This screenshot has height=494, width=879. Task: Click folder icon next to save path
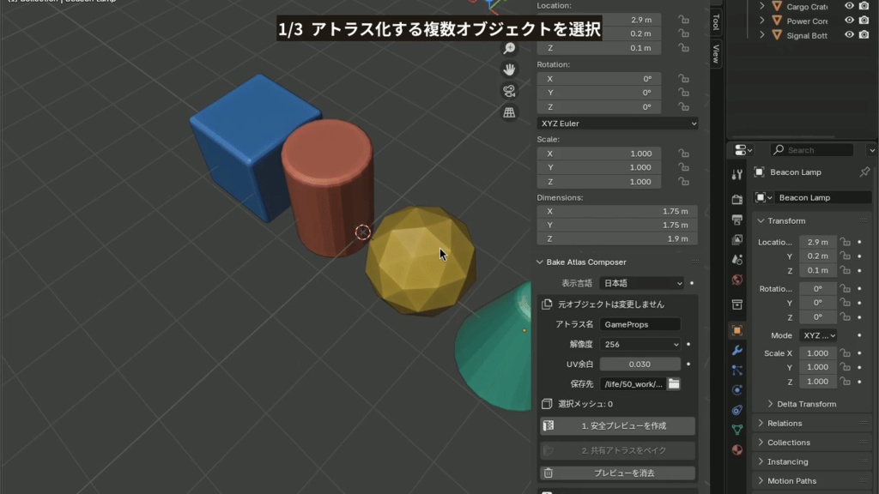[x=674, y=383]
